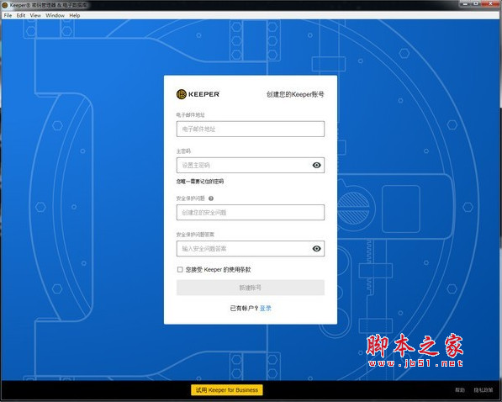Click the security question input field

click(x=251, y=213)
